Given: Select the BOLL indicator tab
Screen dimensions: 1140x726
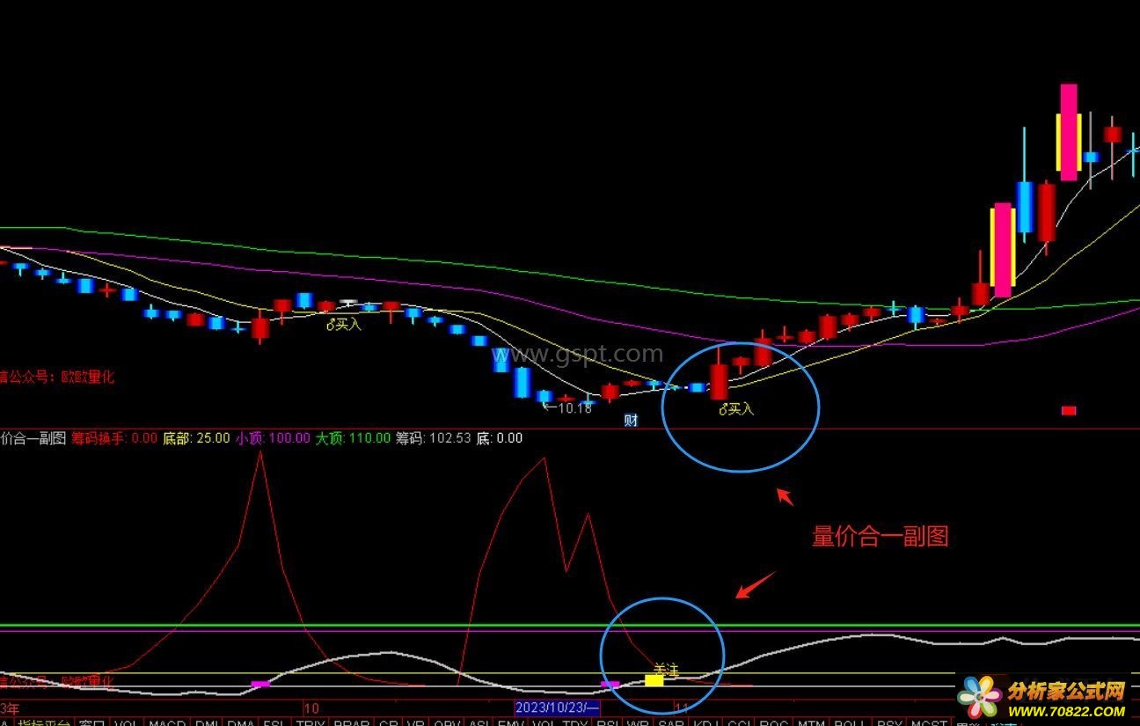Looking at the screenshot, I should [x=849, y=722].
